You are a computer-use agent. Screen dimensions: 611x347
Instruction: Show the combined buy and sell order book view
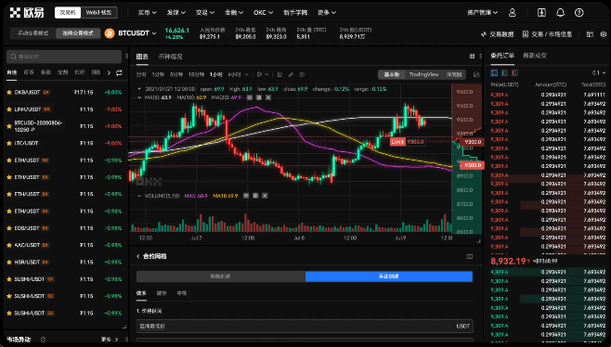(x=494, y=72)
